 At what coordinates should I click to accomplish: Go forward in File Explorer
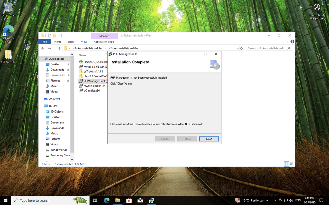49,48
